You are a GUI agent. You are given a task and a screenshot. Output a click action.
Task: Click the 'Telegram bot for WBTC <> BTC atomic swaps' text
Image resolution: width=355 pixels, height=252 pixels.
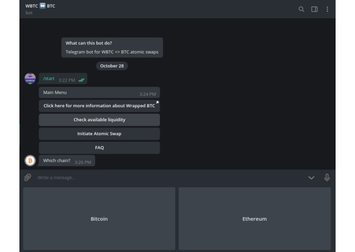tap(112, 52)
